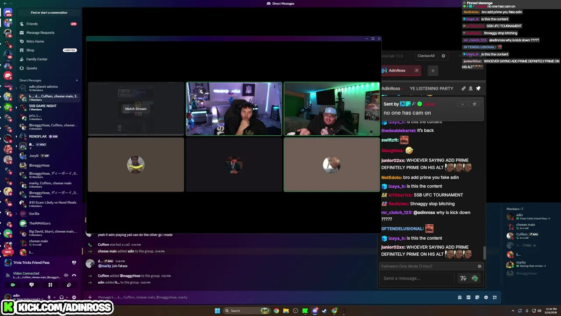
Task: Open the activities icon in call panel
Action: coord(50,285)
